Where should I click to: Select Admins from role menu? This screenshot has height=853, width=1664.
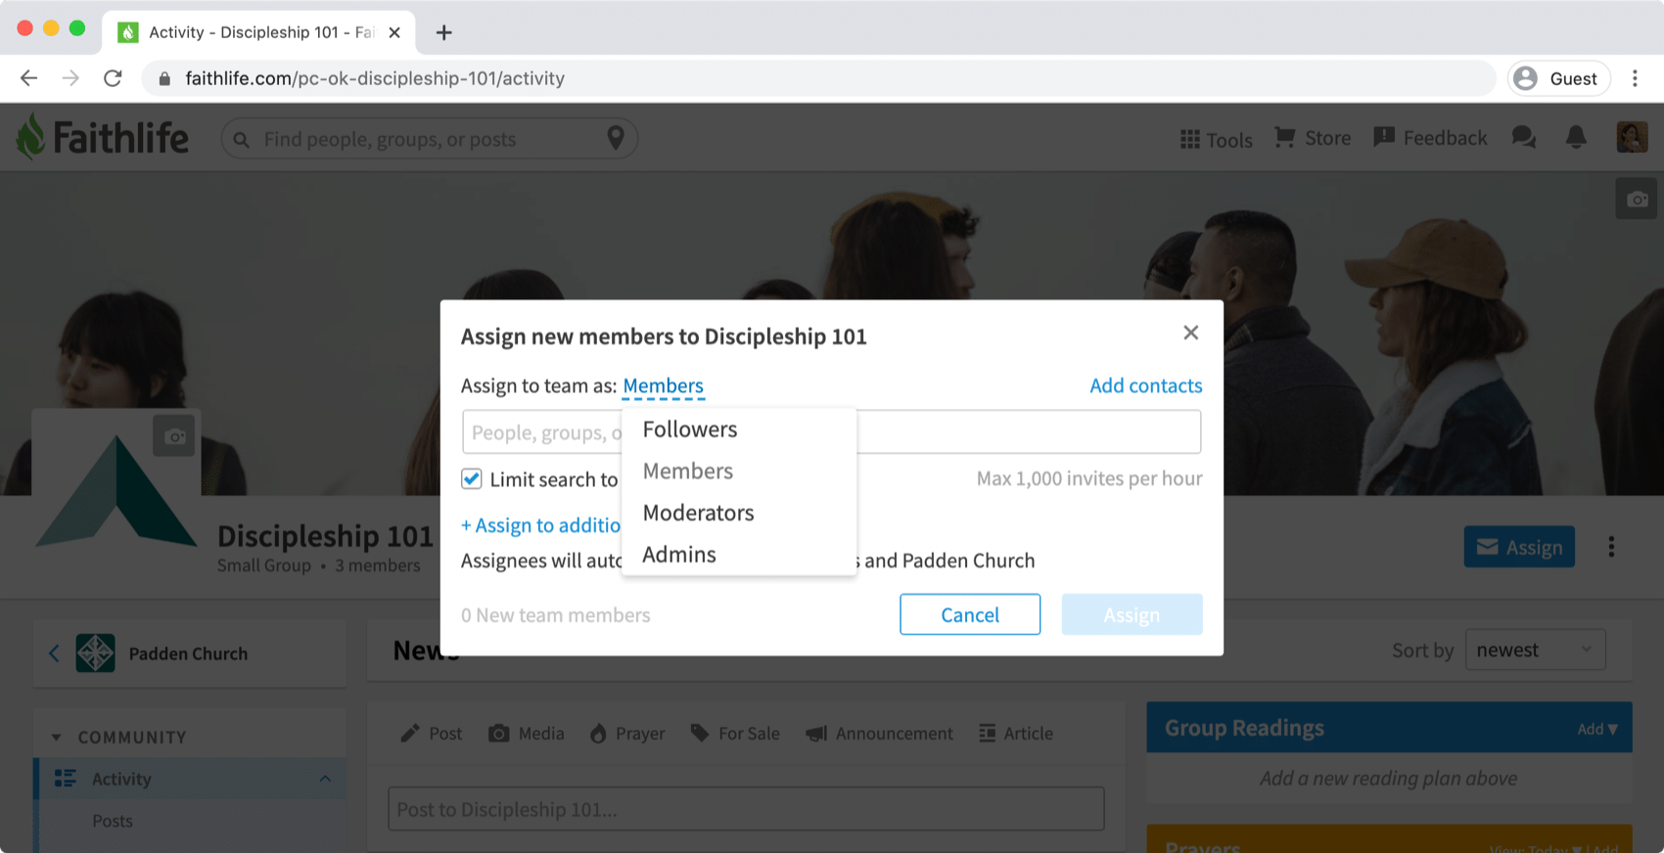coord(739,555)
